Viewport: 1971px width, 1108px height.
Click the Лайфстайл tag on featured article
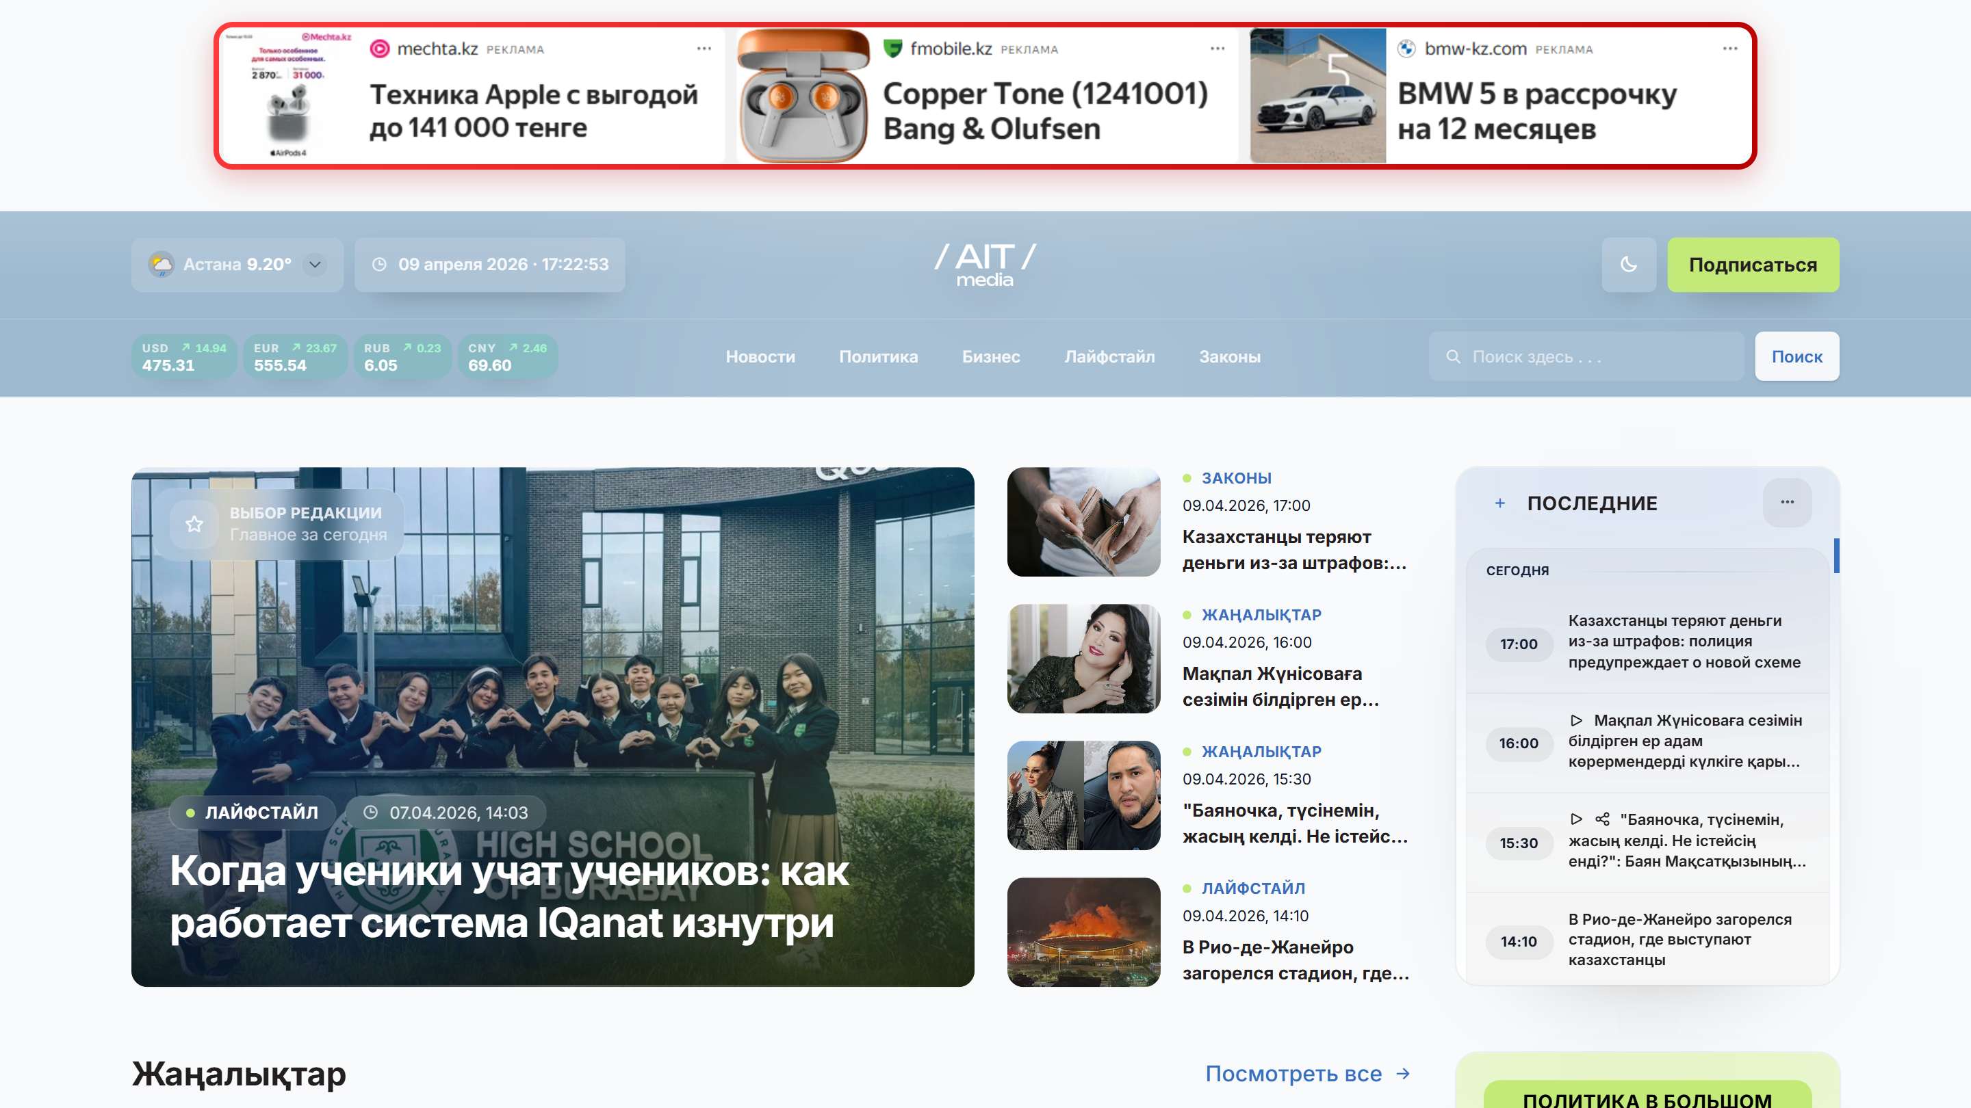point(253,812)
